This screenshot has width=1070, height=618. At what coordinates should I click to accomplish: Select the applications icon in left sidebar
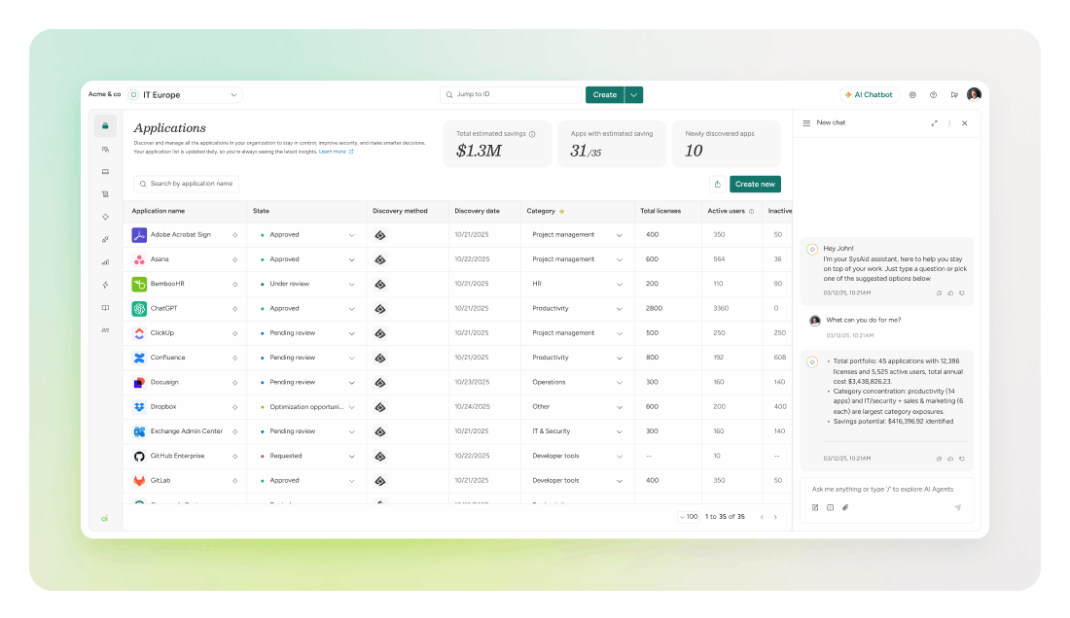point(105,126)
